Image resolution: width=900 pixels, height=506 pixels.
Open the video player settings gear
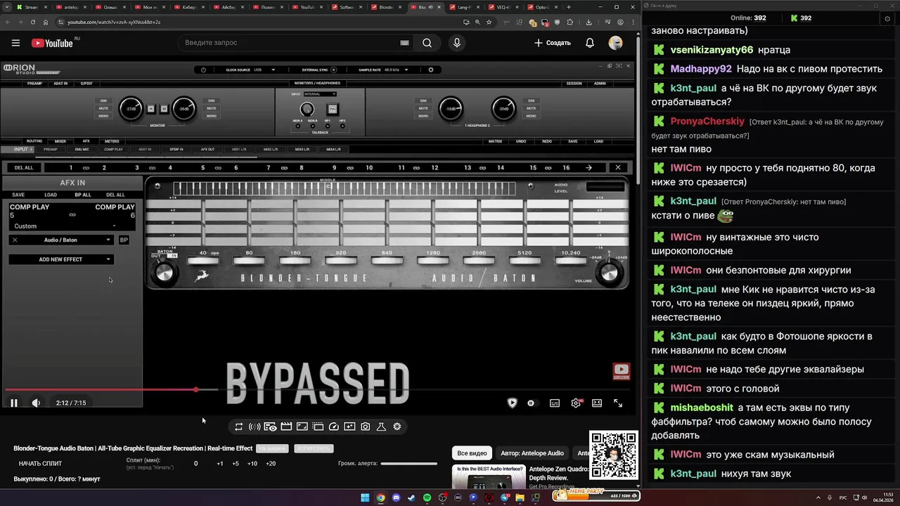pyautogui.click(x=576, y=403)
